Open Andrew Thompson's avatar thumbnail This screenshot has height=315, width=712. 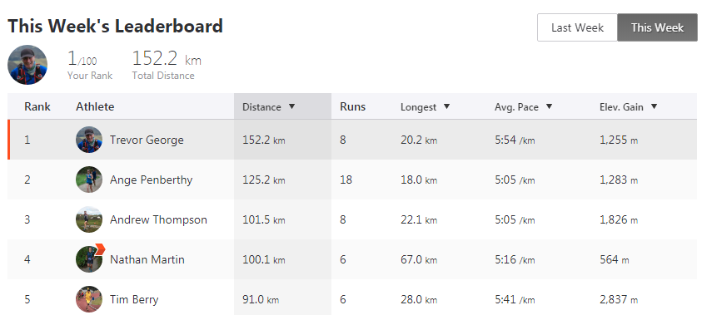coord(89,219)
